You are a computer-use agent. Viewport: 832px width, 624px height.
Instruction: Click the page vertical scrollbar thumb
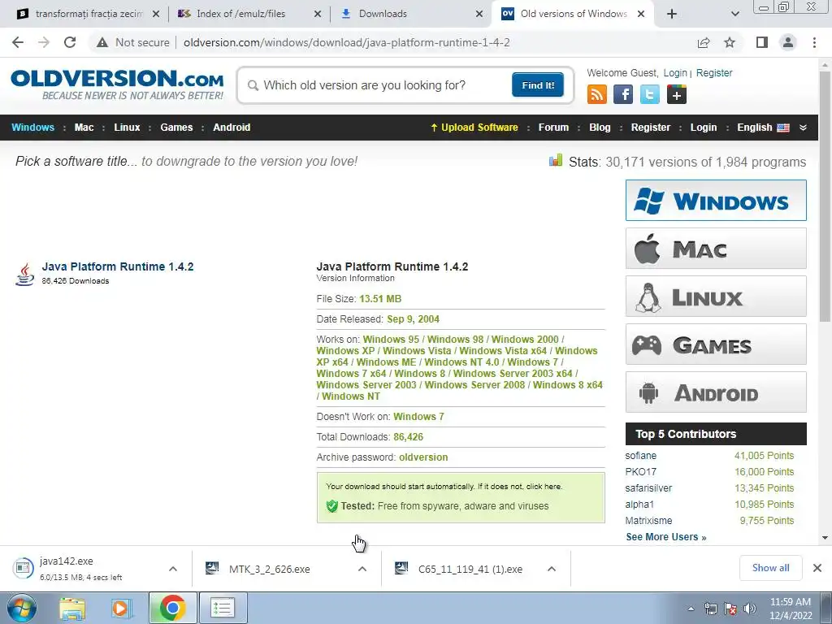[x=825, y=197]
